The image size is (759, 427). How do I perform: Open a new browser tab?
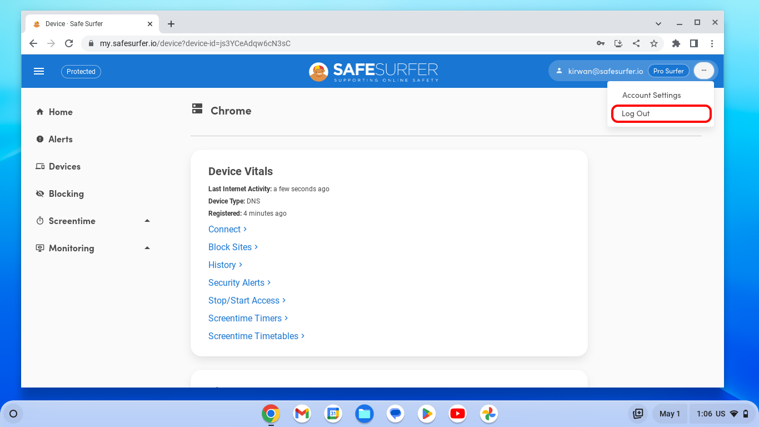pos(171,24)
